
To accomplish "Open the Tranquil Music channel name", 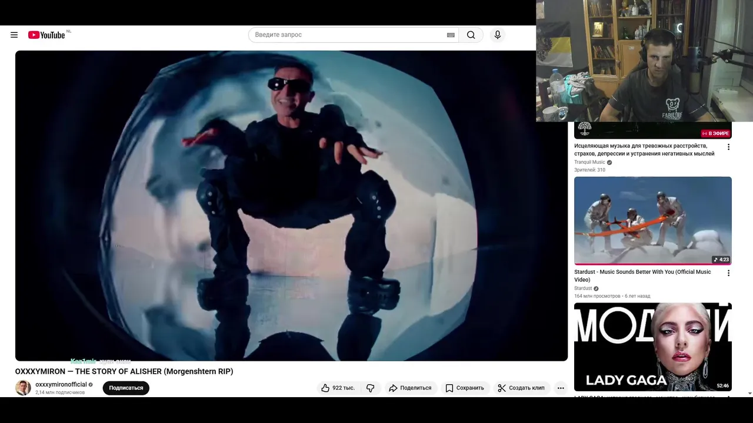I will click(589, 162).
